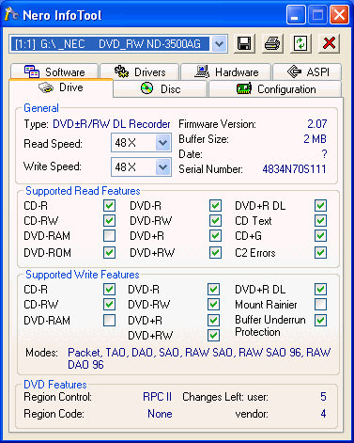Click the vendor changes left value 4
354x443 pixels.
click(323, 414)
